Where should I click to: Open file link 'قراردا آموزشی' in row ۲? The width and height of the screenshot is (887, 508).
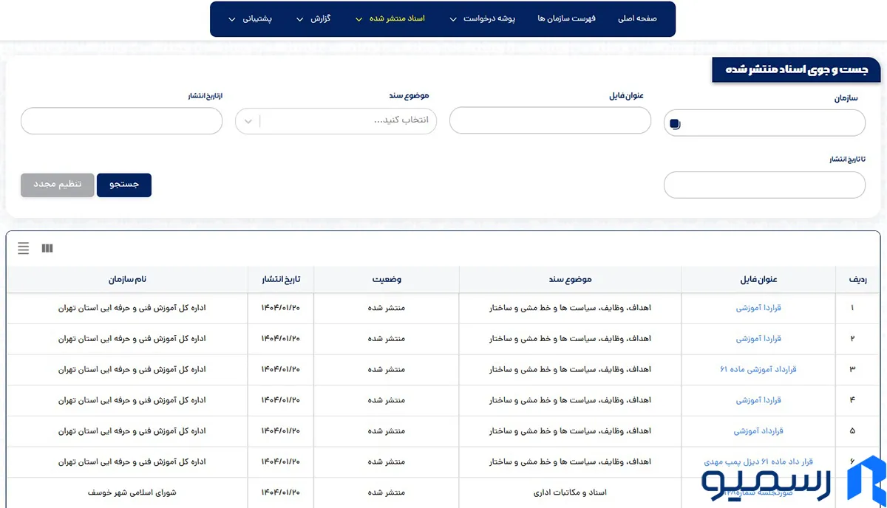[x=758, y=339]
